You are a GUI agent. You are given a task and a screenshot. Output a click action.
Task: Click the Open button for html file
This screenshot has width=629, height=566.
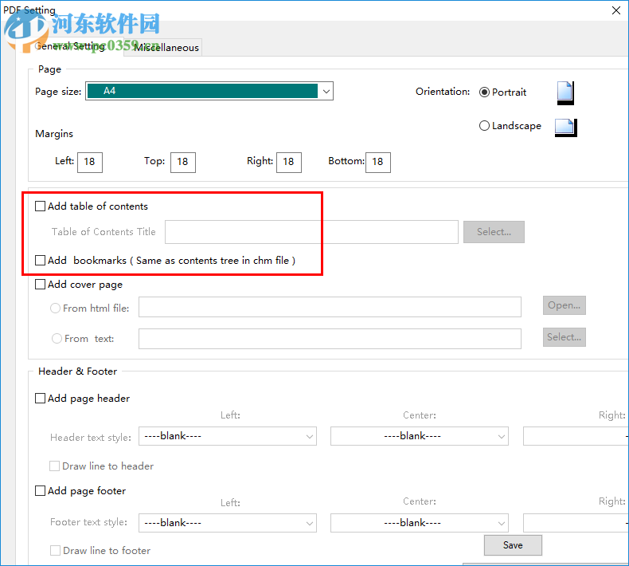pyautogui.click(x=564, y=305)
